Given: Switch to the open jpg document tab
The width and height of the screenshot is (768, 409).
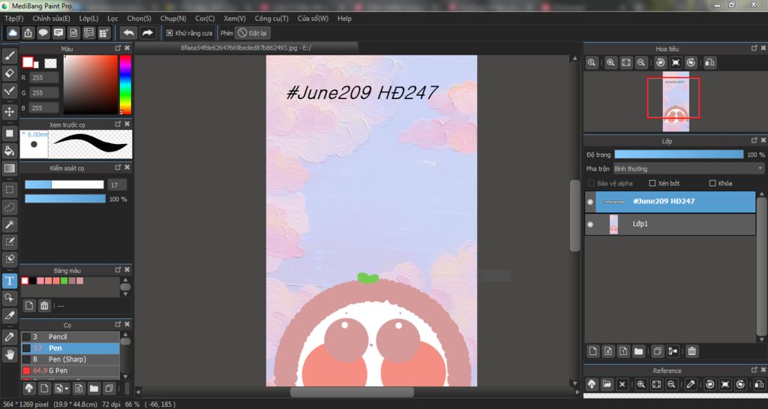Looking at the screenshot, I should pyautogui.click(x=246, y=47).
